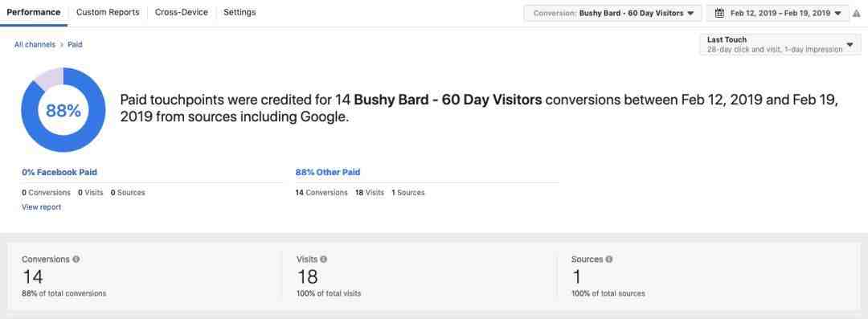Image resolution: width=868 pixels, height=319 pixels.
Task: Click the warning triangle icon
Action: (857, 14)
